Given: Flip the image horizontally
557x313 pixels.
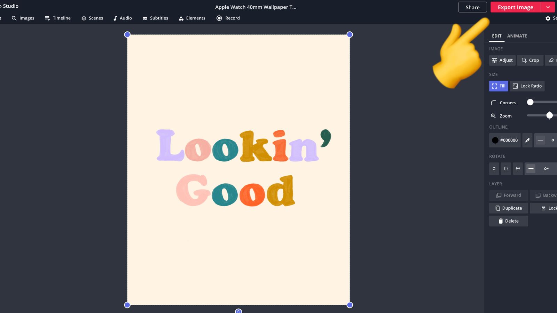Looking at the screenshot, I should [506, 169].
